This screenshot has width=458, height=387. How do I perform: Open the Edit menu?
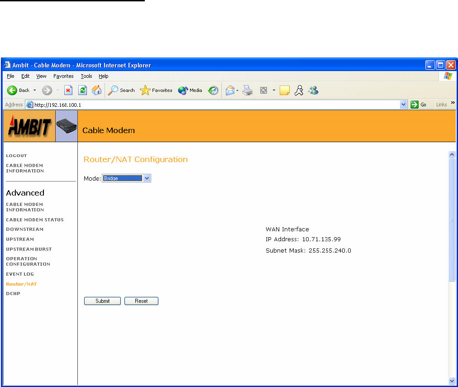25,76
